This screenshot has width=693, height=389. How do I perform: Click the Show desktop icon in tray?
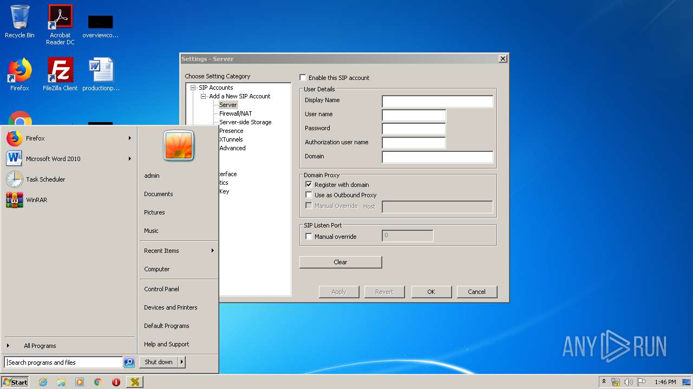[687, 382]
